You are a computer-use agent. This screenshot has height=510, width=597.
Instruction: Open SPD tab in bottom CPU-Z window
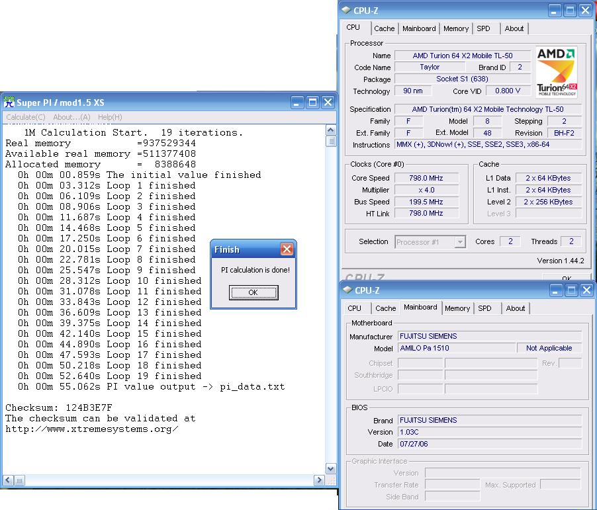pos(484,308)
